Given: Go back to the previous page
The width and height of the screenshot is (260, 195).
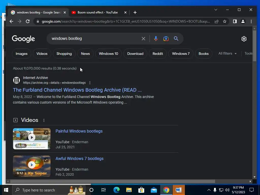Looking at the screenshot, I should click(x=11, y=21).
